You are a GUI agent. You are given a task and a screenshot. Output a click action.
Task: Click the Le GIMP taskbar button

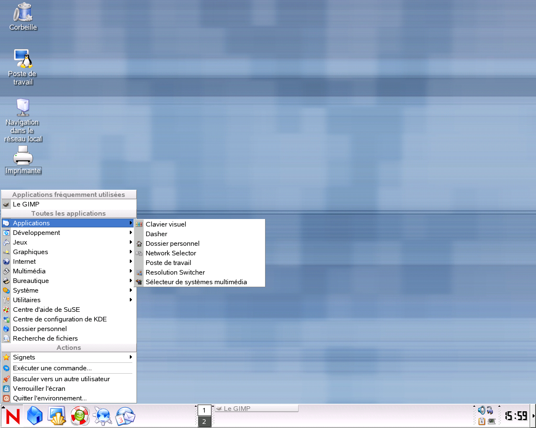click(256, 408)
